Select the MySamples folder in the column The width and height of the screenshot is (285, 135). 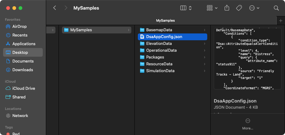pos(97,30)
